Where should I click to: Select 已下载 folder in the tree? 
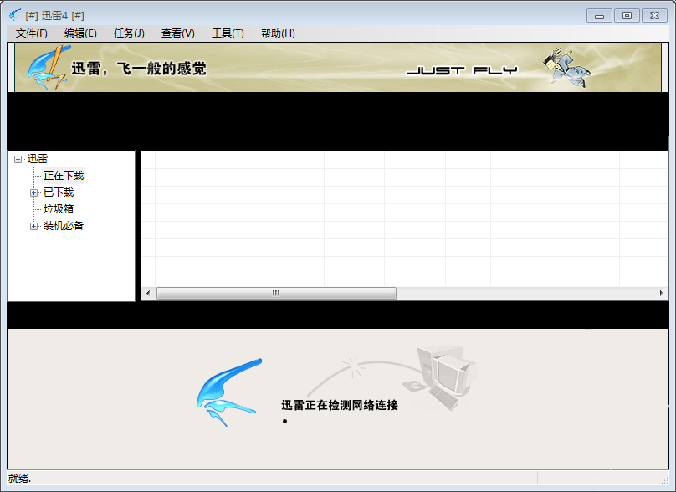[x=59, y=192]
